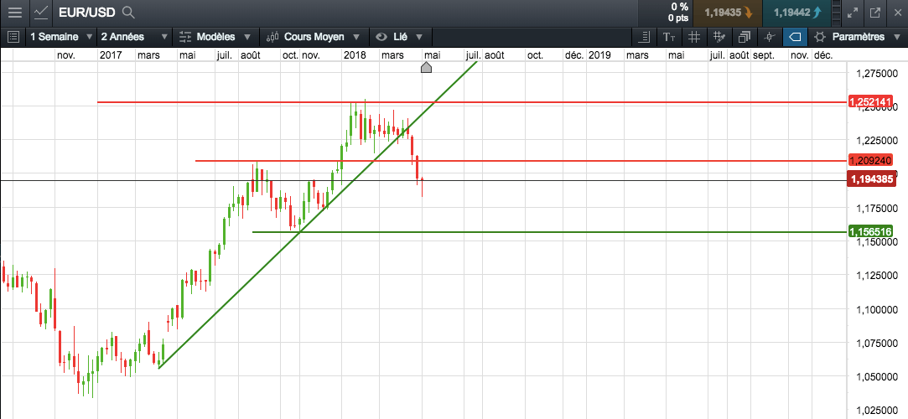Image resolution: width=908 pixels, height=419 pixels.
Task: Open the Modèles templates menu
Action: point(215,37)
